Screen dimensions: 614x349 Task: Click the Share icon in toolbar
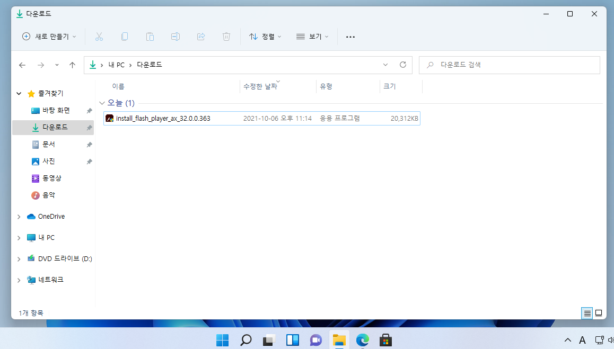[201, 37]
